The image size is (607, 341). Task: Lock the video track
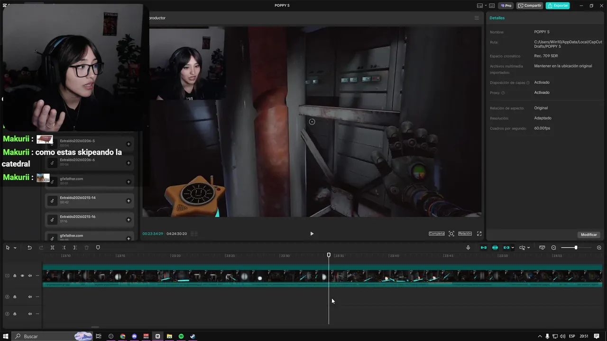click(x=15, y=276)
